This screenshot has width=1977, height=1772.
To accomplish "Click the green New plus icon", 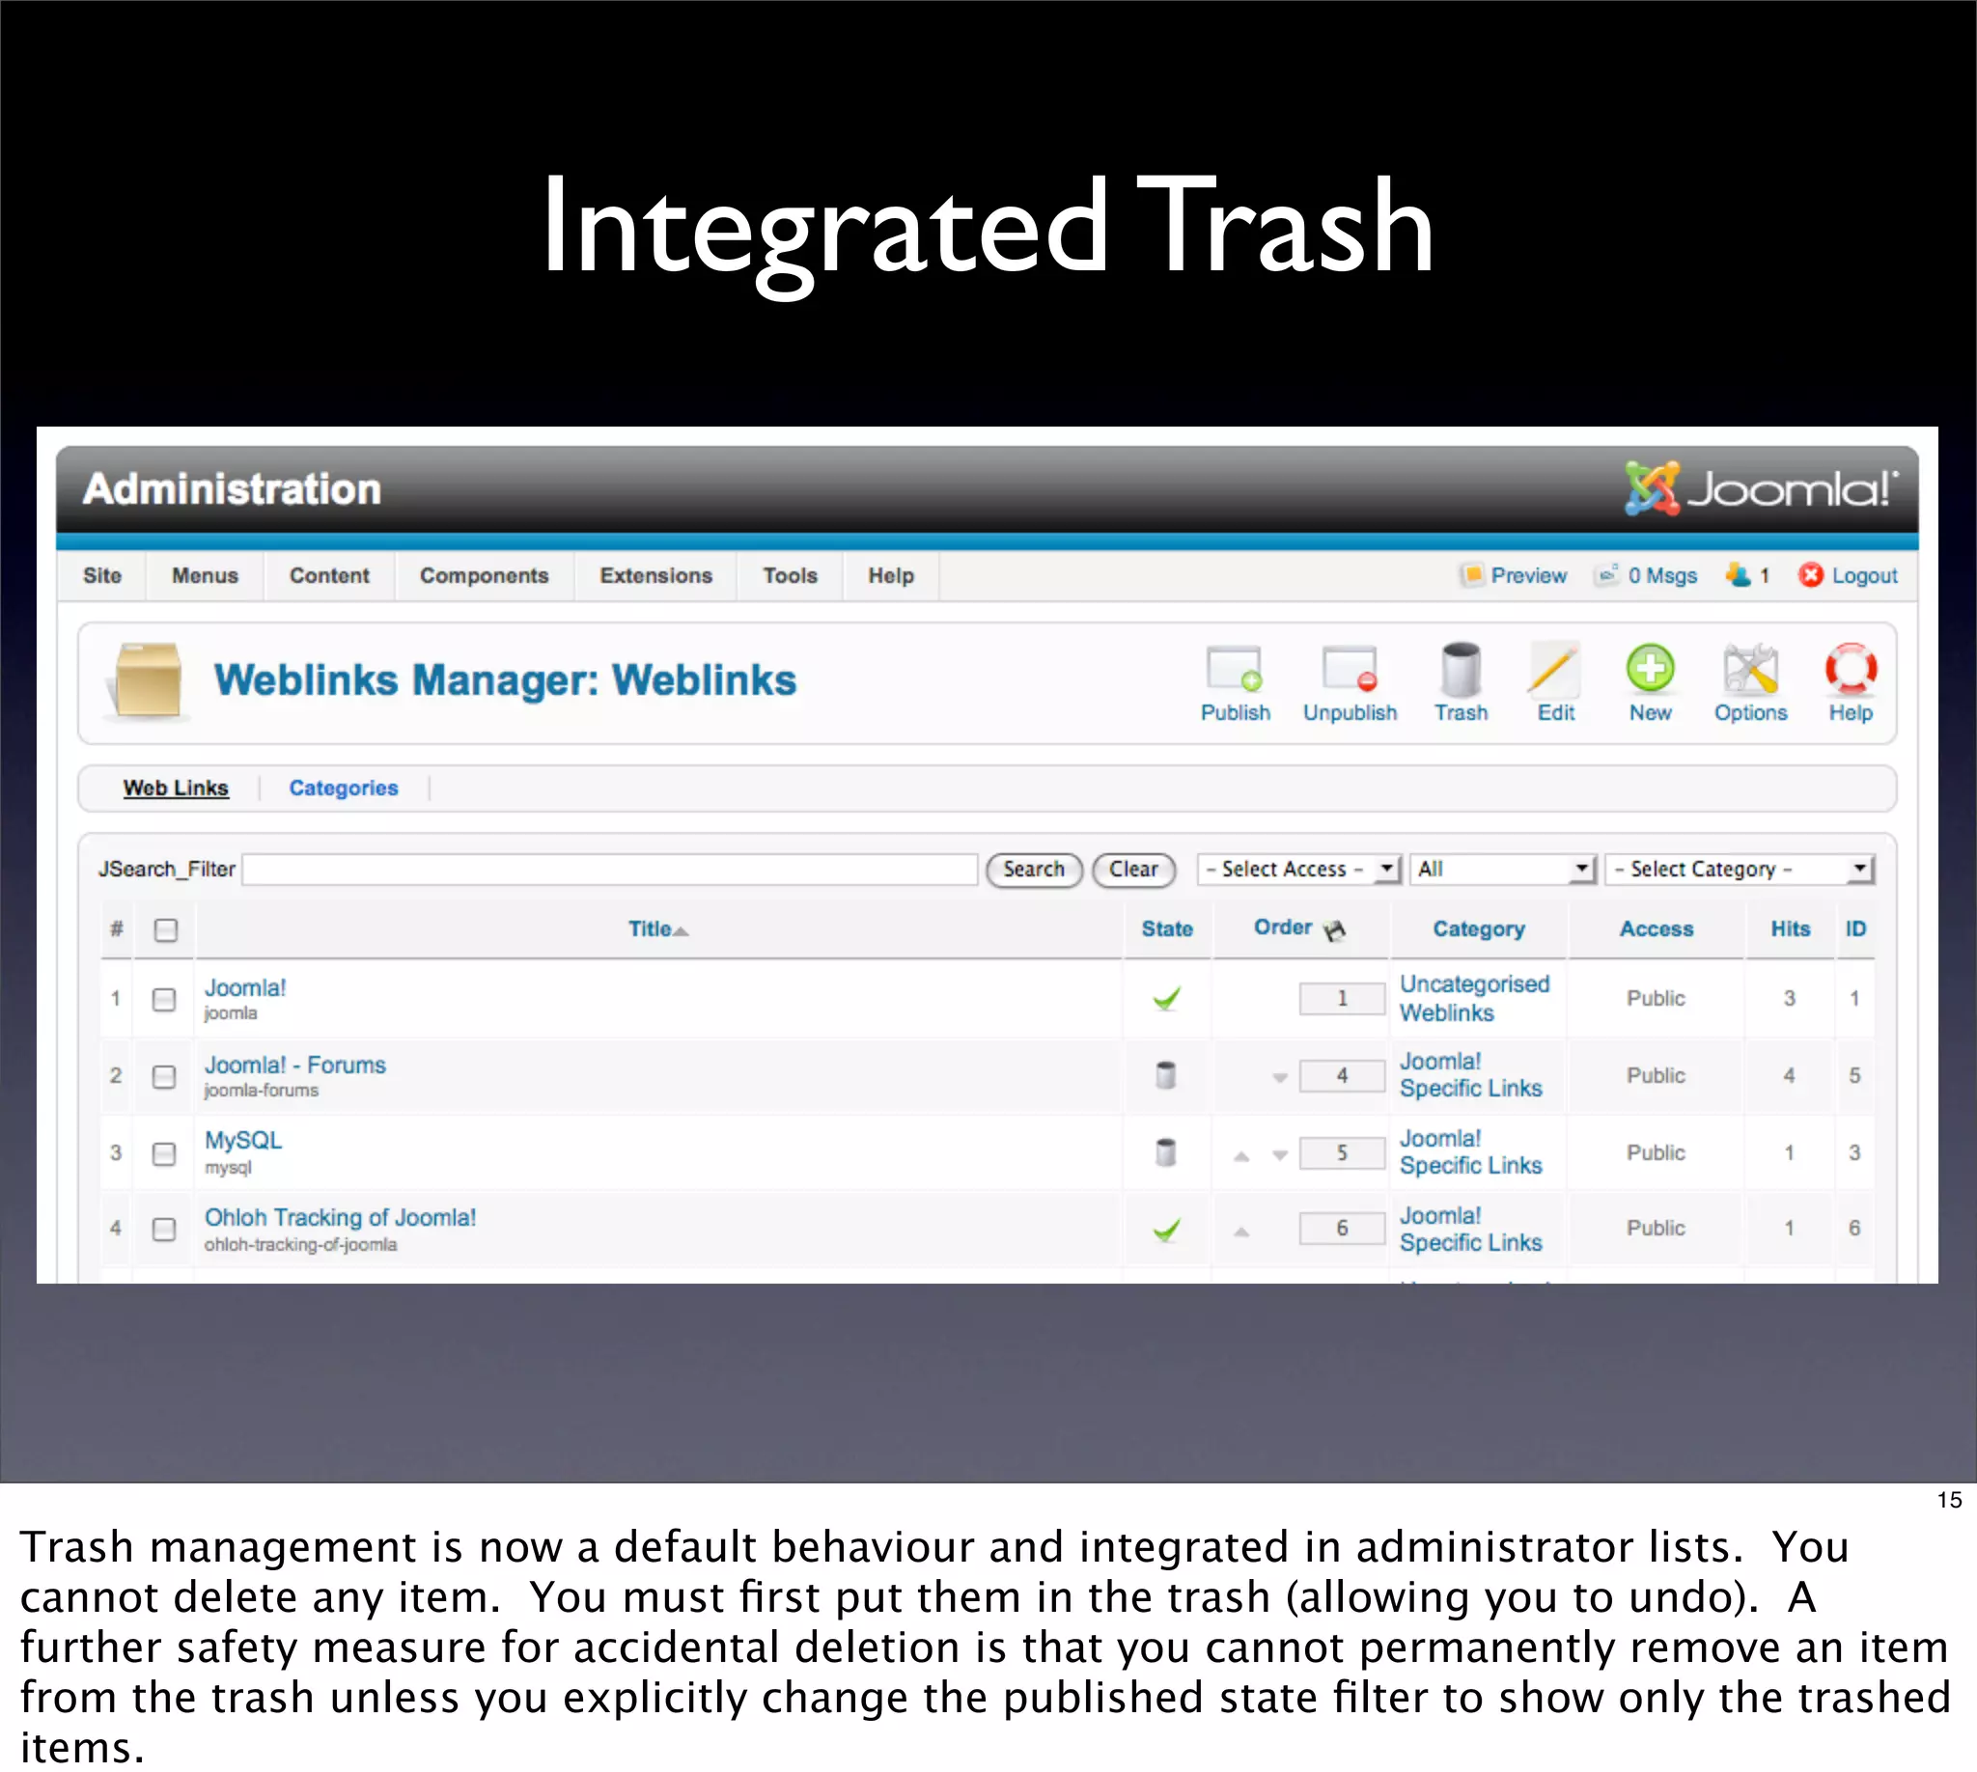I will tap(1650, 669).
